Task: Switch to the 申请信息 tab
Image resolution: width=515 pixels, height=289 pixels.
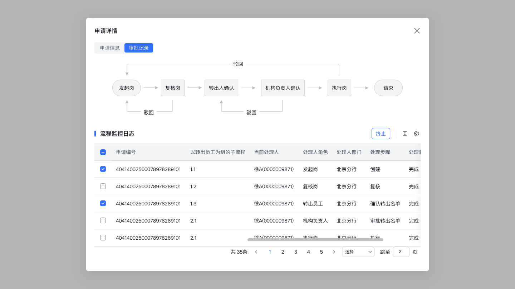Action: pyautogui.click(x=110, y=48)
